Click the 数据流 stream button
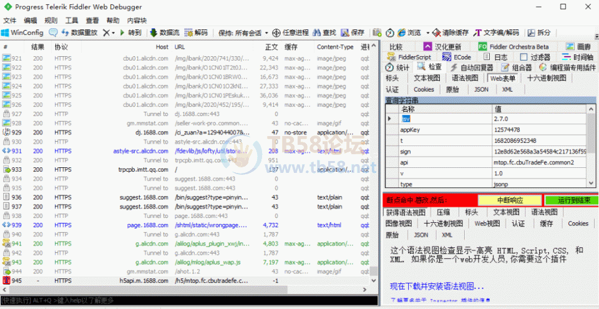599x309 pixels. pyautogui.click(x=165, y=32)
